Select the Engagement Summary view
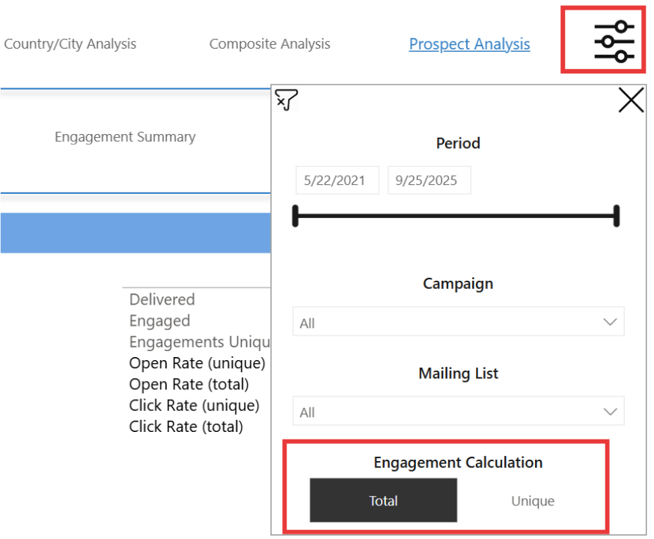 [124, 137]
